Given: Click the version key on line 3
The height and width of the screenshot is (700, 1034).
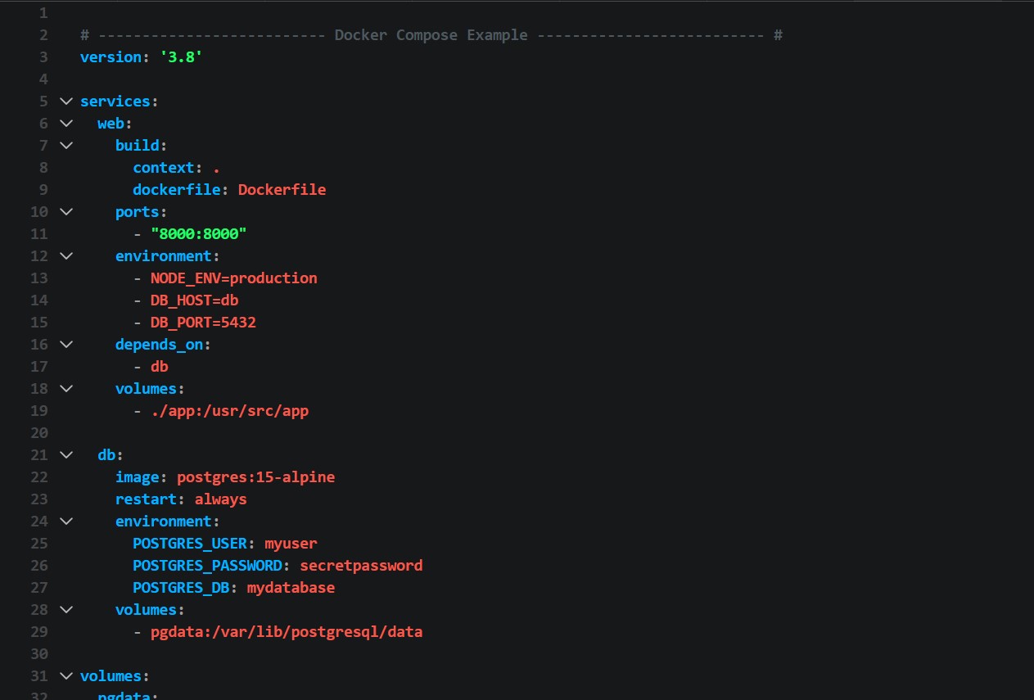Looking at the screenshot, I should pyautogui.click(x=111, y=57).
